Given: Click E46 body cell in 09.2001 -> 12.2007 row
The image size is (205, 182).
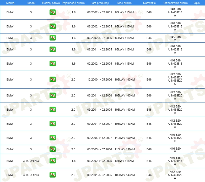Looking at the screenshot, I should [x=149, y=124].
